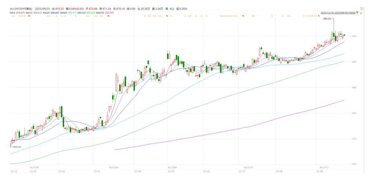Select the MA120 455.23 indicator label

(86, 13)
